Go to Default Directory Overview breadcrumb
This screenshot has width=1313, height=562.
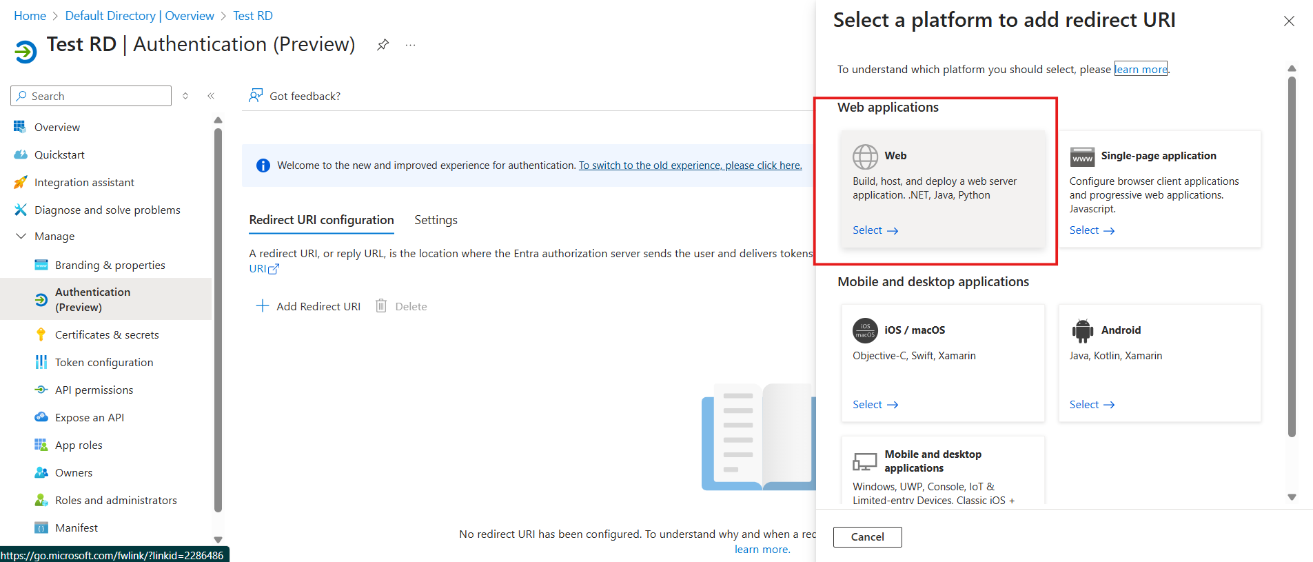(139, 16)
